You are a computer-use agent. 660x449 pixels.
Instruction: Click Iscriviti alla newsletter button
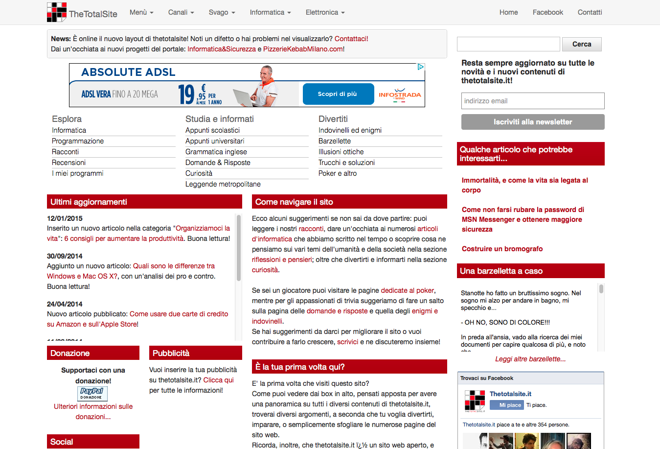coord(533,122)
